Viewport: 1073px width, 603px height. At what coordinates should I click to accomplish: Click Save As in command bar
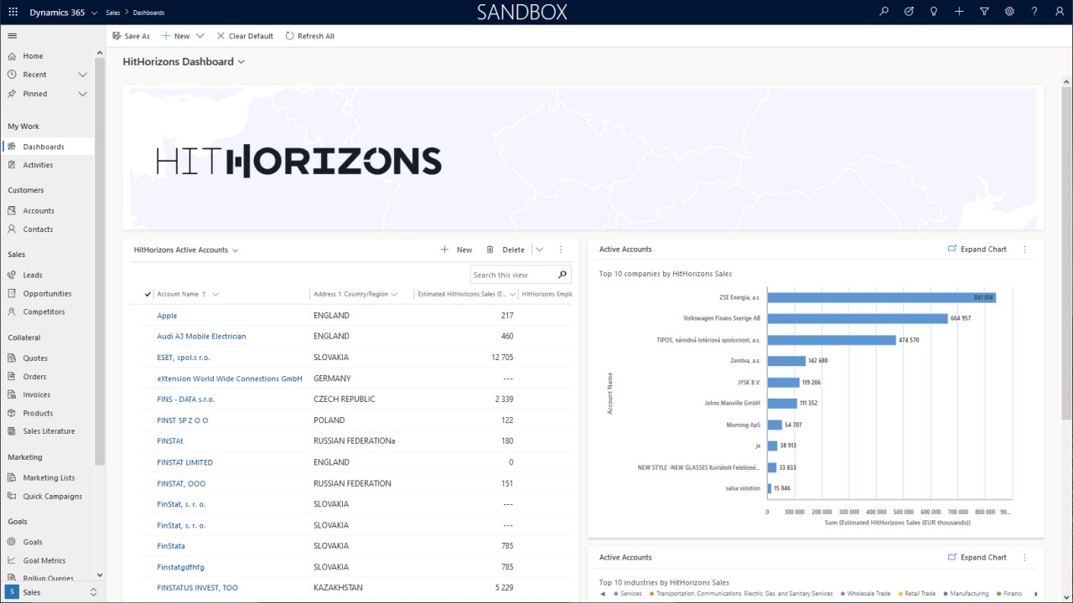coord(131,36)
